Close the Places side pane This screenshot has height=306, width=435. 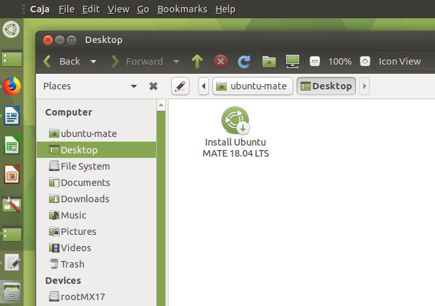coord(153,86)
